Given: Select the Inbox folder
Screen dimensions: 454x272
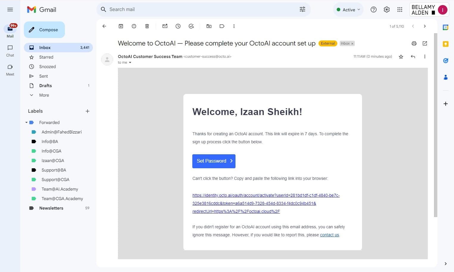Looking at the screenshot, I should [x=58, y=48].
